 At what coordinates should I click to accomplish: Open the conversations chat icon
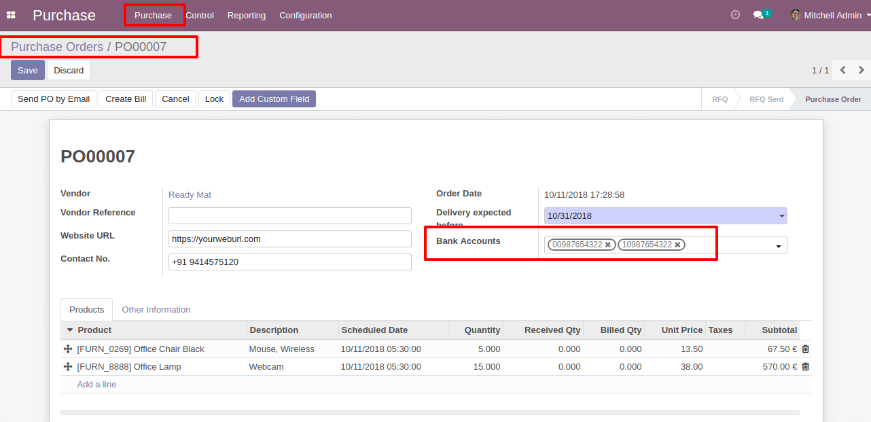759,15
